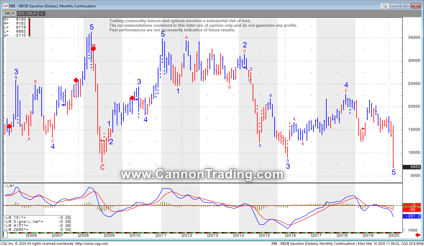Click the red diamond marker near 2005

click(x=9, y=126)
